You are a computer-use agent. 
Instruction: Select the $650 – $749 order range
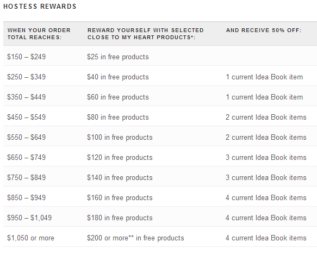[x=26, y=157]
